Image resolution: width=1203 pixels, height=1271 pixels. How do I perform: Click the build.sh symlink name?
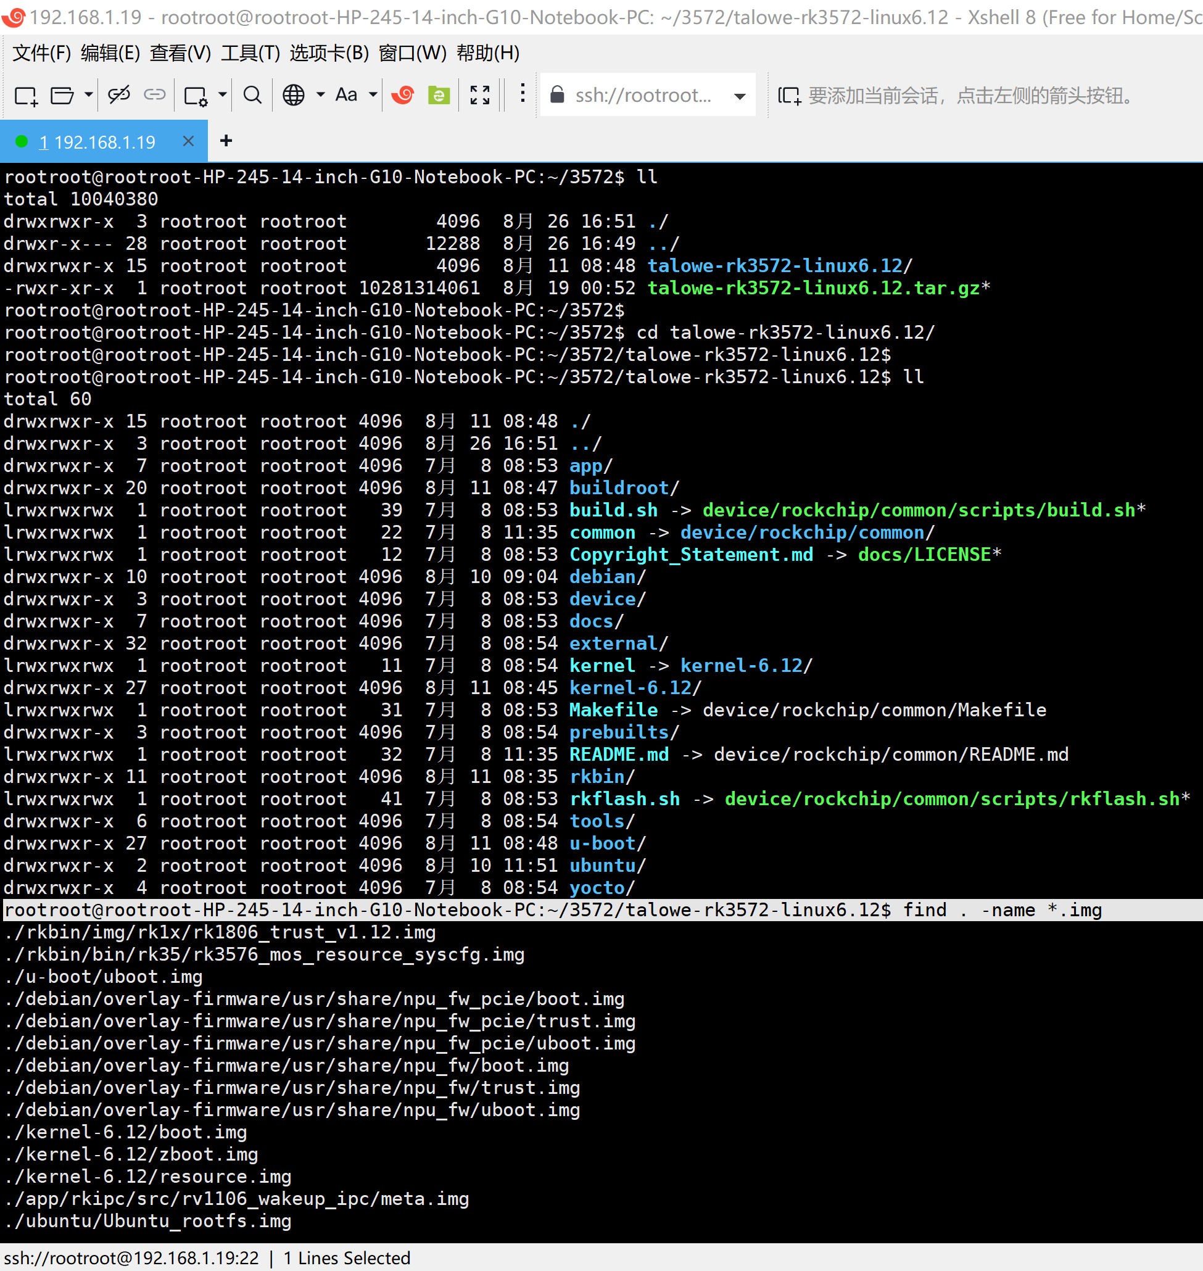click(613, 510)
